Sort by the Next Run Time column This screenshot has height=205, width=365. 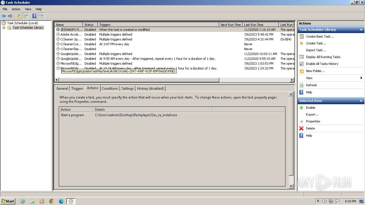tap(231, 25)
